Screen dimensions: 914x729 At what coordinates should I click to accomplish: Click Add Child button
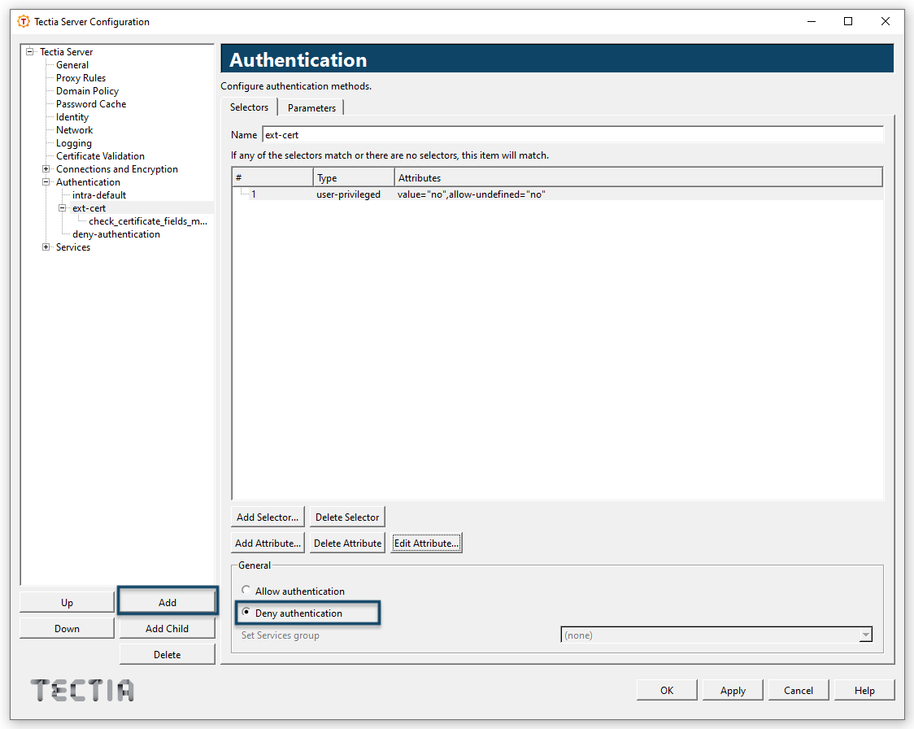[x=168, y=629]
